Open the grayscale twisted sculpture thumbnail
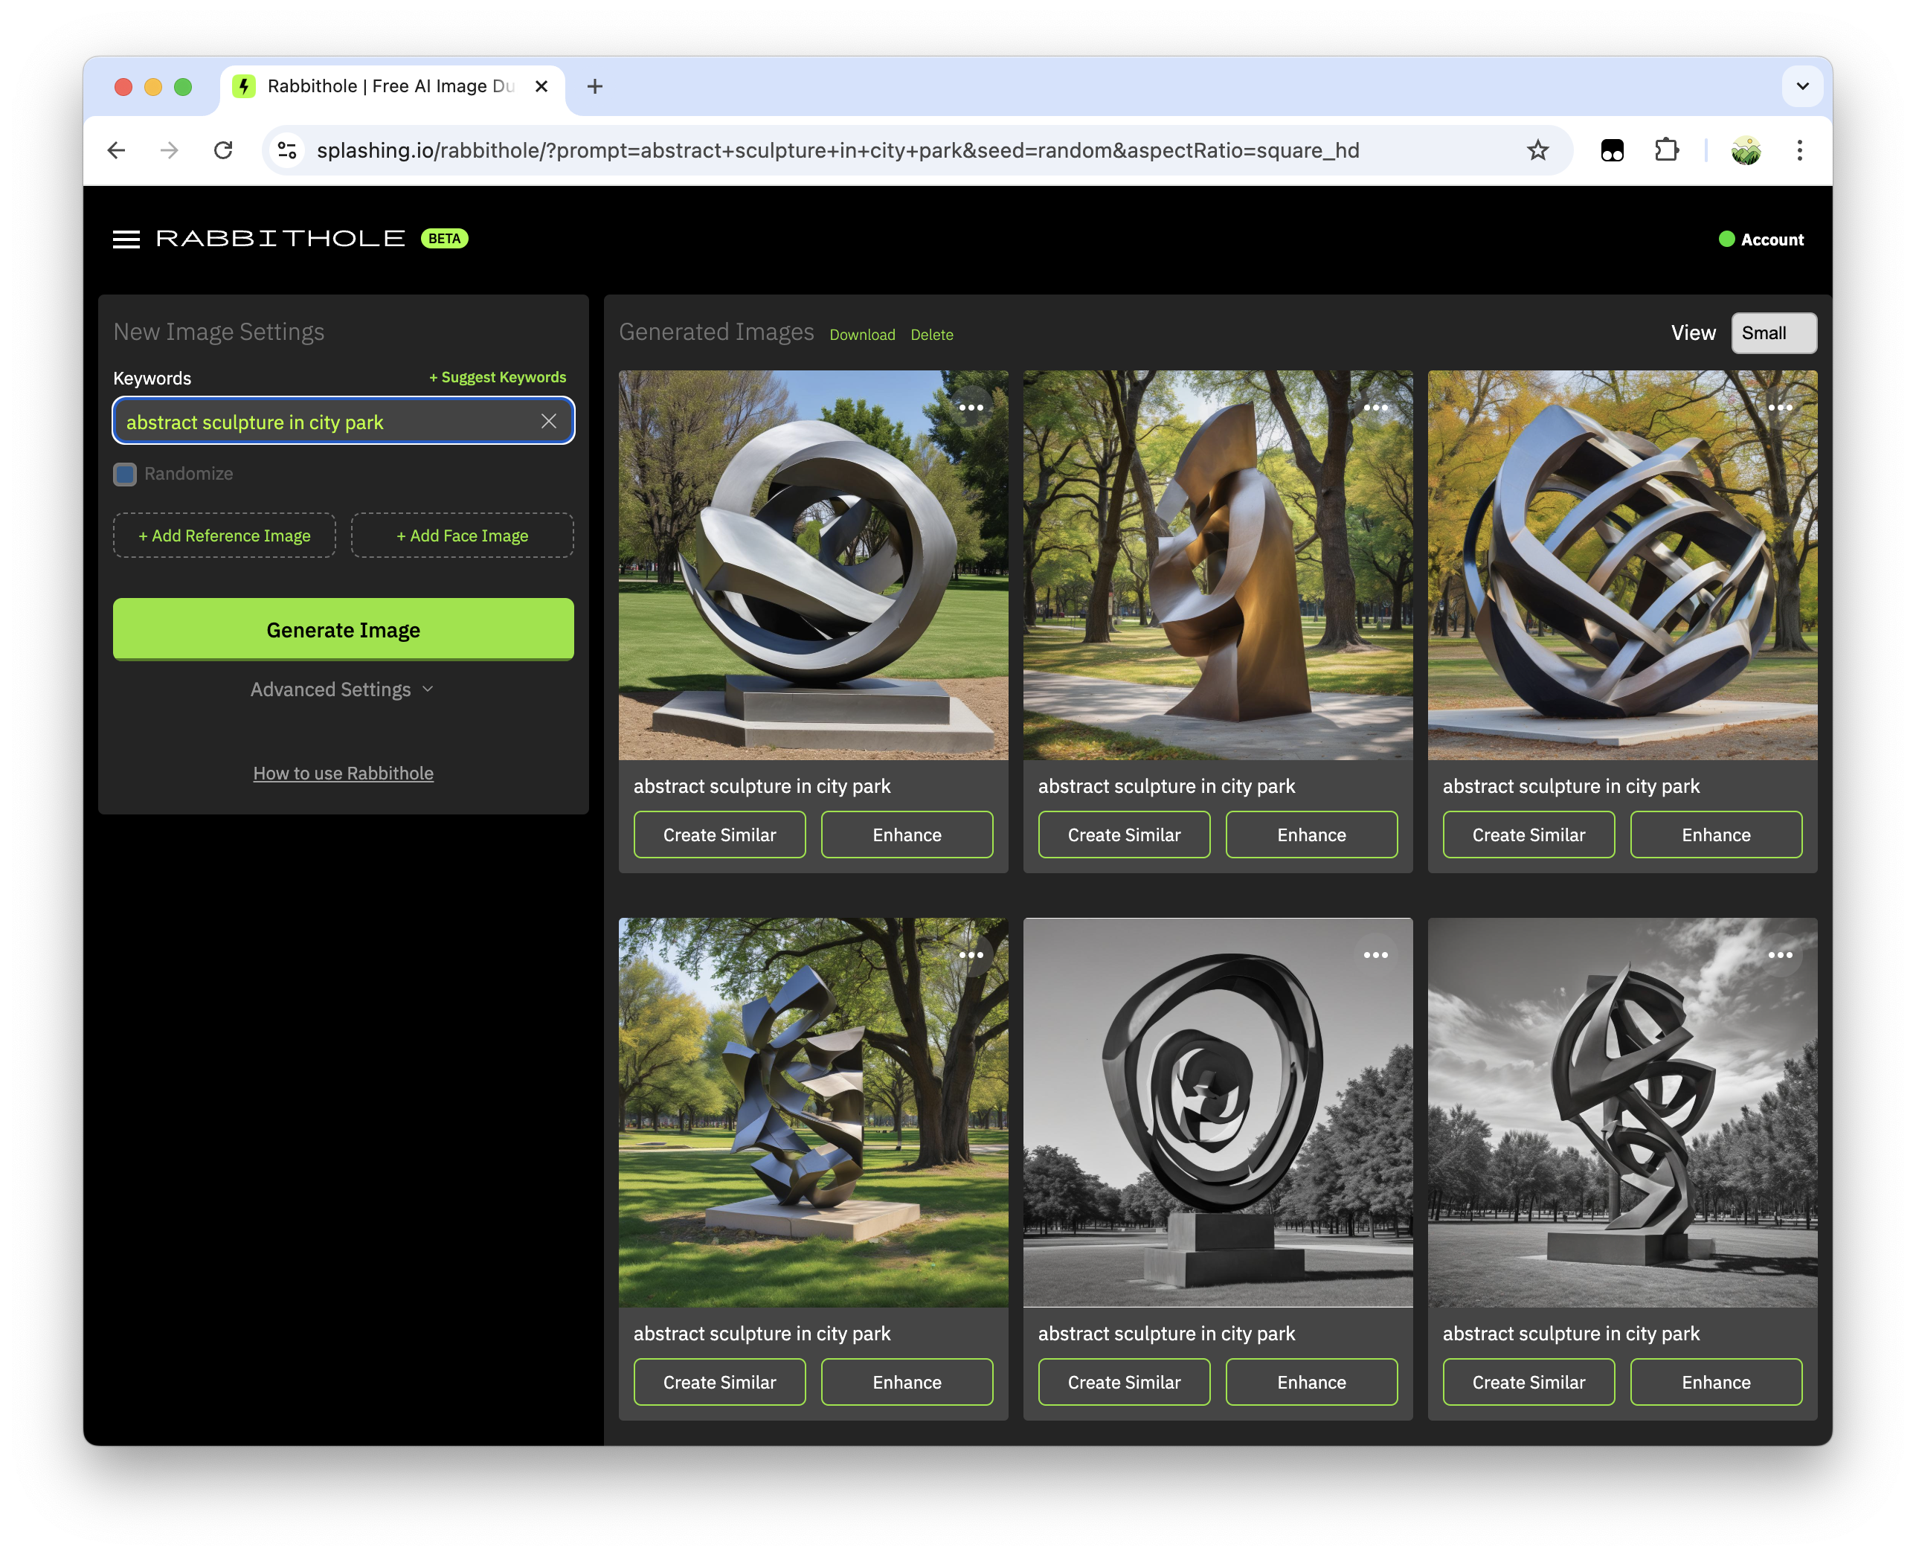The width and height of the screenshot is (1916, 1556). click(1622, 1112)
